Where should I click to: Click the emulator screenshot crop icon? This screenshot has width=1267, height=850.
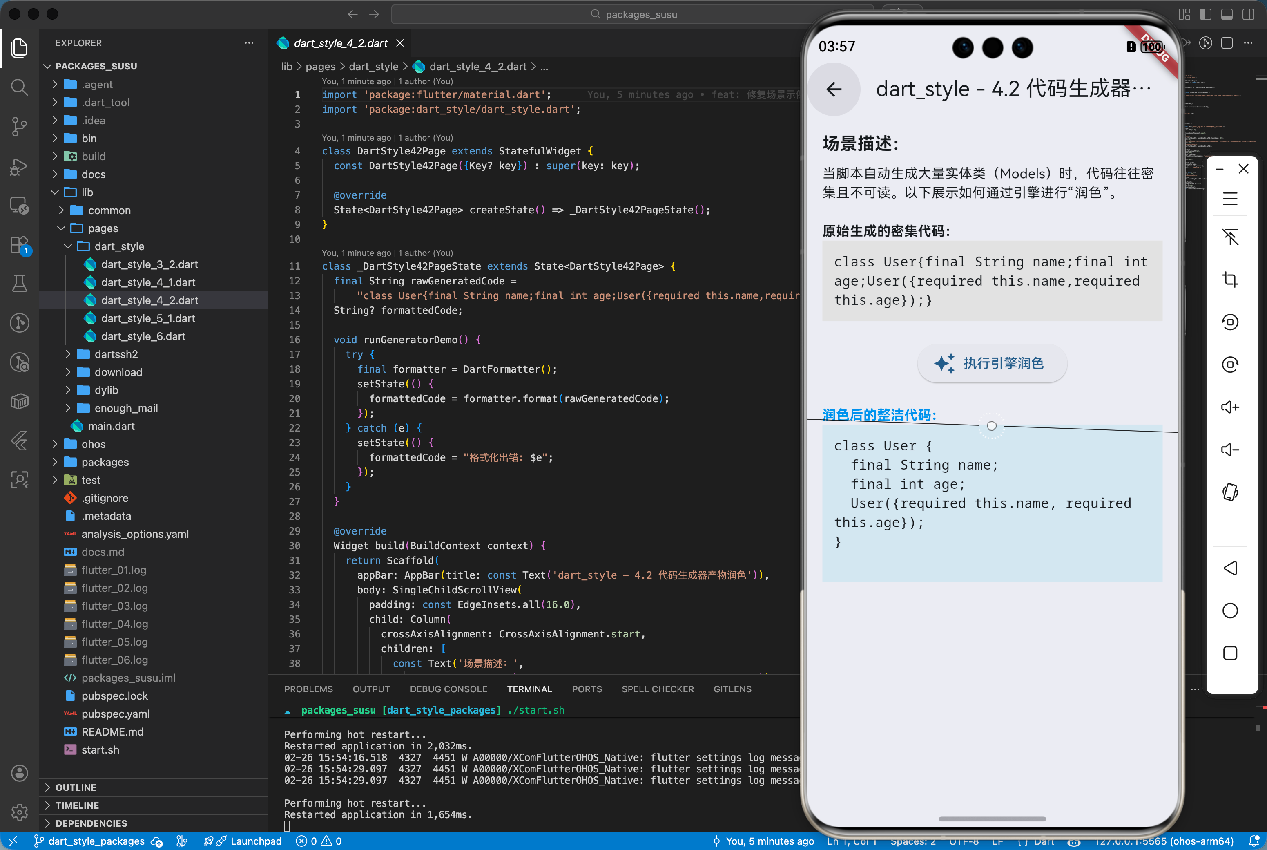[x=1229, y=280]
